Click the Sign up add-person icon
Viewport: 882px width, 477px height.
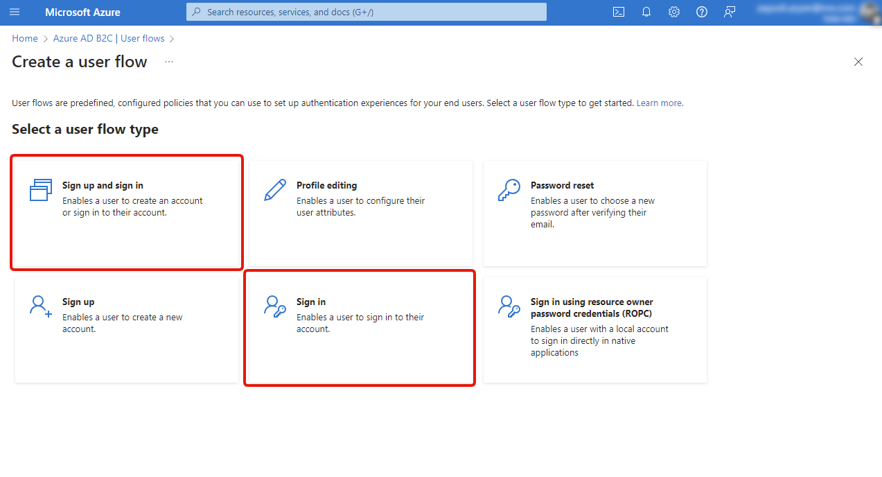39,306
